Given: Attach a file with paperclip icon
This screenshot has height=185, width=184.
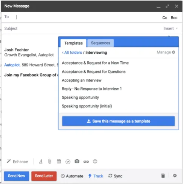Looking at the screenshot, I should click(49, 162).
